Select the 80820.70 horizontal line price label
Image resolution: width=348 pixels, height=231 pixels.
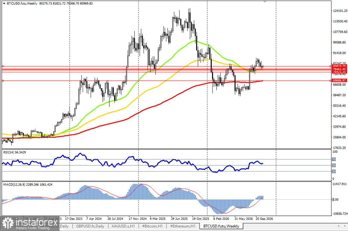pos(339,66)
